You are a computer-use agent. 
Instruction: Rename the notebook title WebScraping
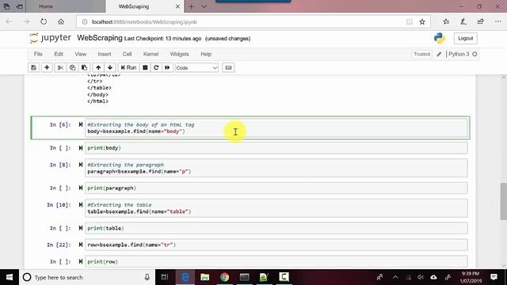100,38
